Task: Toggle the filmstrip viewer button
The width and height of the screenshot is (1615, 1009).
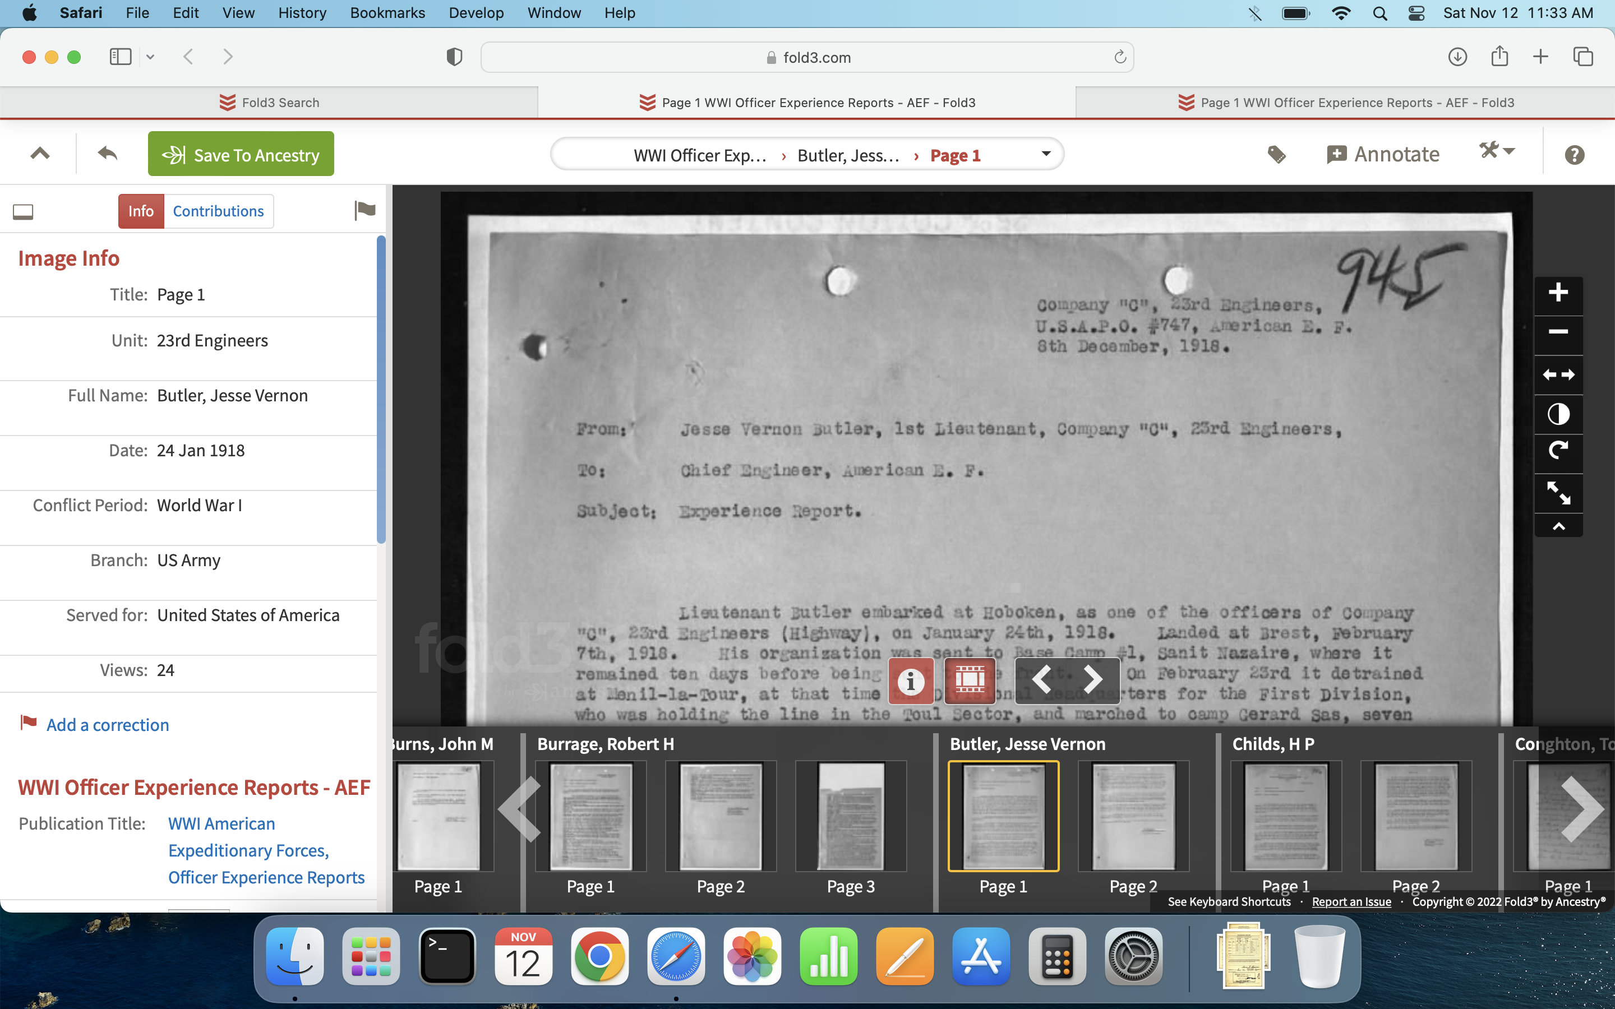Action: click(x=970, y=681)
